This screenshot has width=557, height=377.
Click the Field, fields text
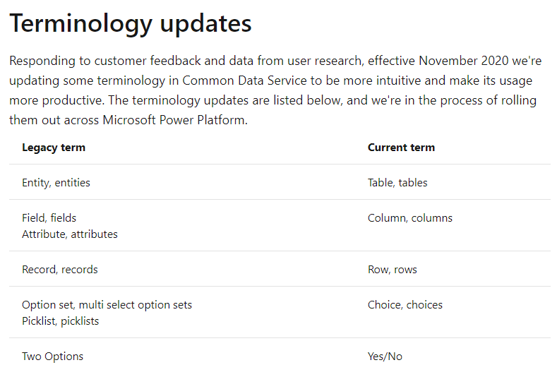click(x=49, y=218)
